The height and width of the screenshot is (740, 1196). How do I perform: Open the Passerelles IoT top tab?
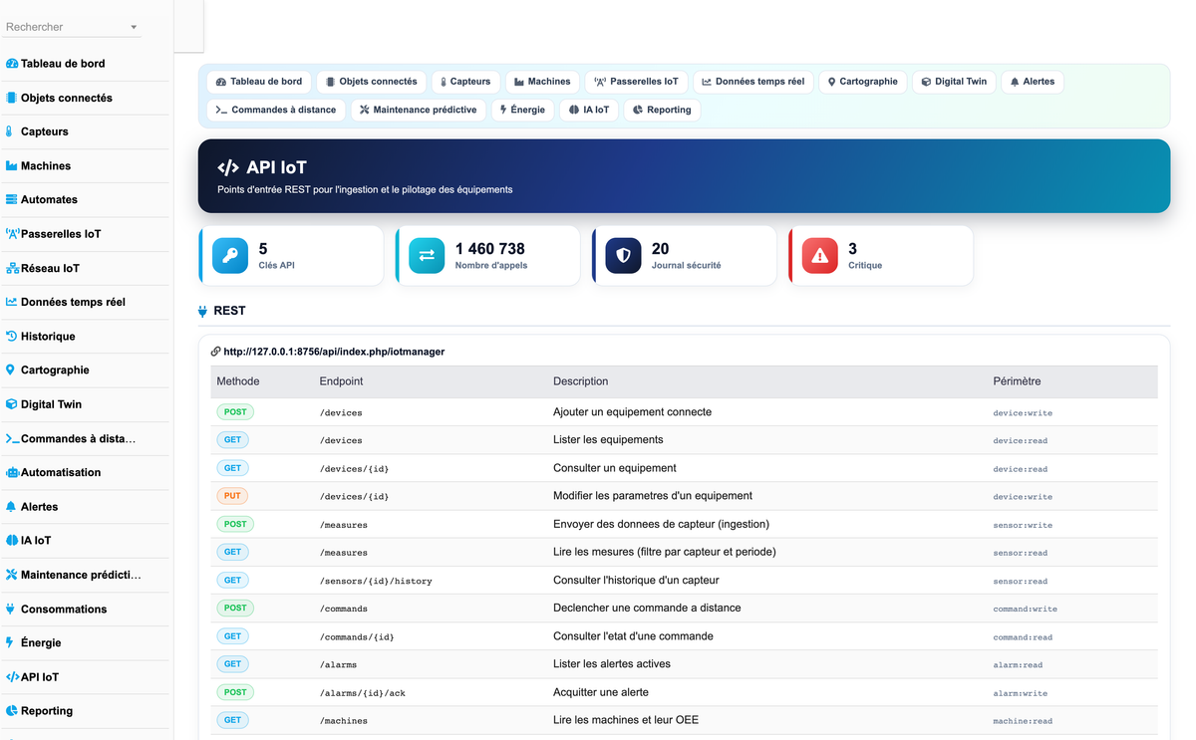point(636,82)
